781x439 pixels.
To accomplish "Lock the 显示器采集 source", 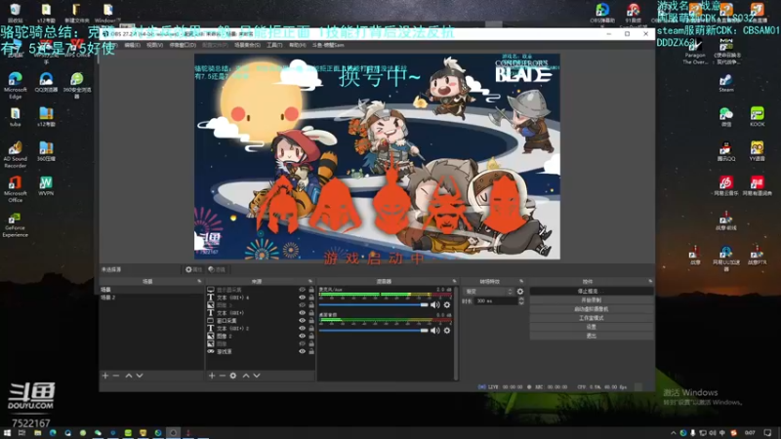I will click(311, 289).
